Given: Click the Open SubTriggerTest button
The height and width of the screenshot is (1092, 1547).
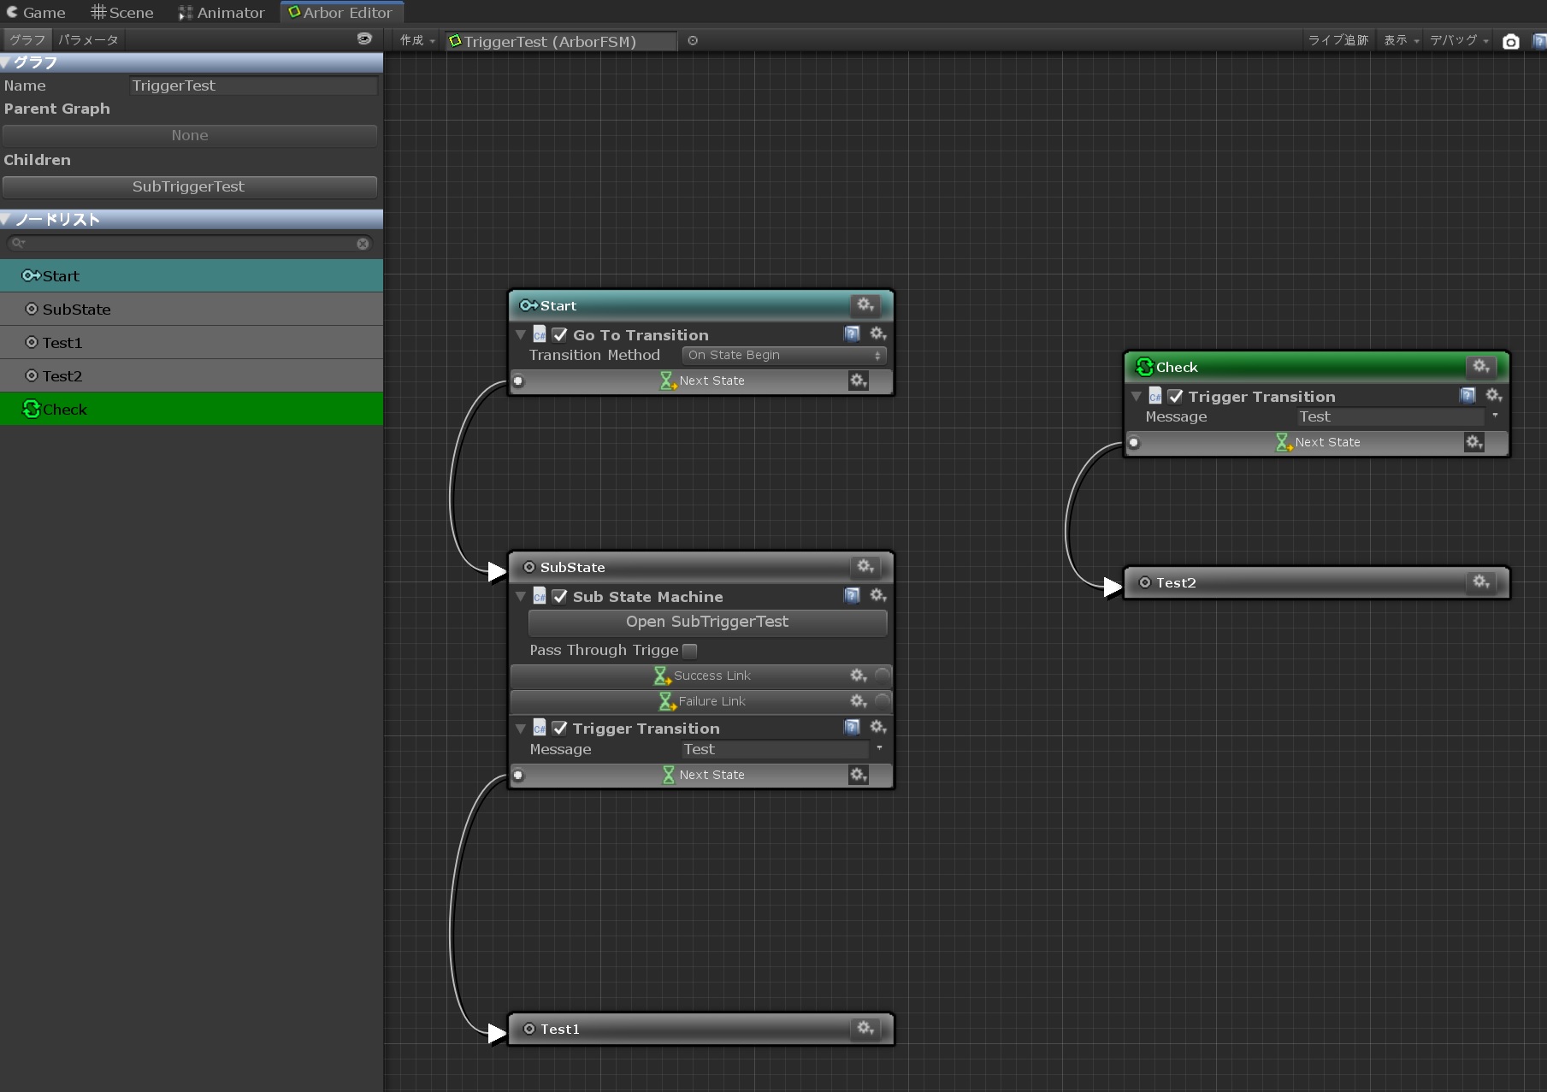Looking at the screenshot, I should [707, 622].
